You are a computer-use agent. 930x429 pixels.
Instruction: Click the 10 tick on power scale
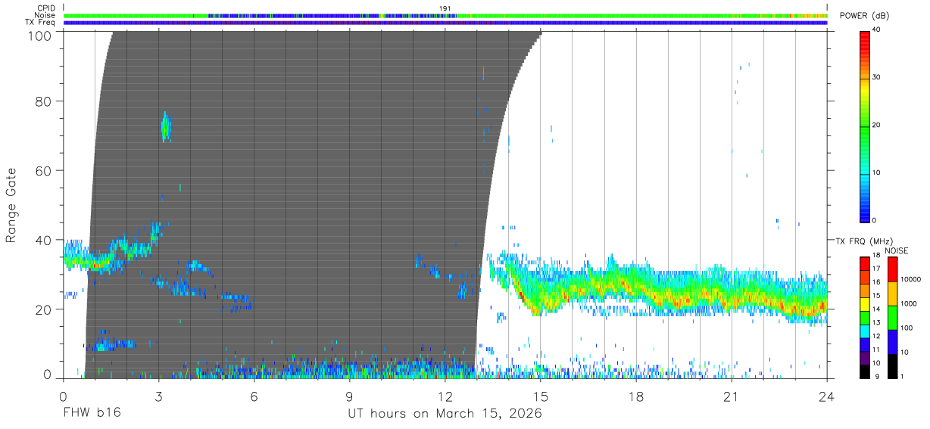click(x=877, y=173)
